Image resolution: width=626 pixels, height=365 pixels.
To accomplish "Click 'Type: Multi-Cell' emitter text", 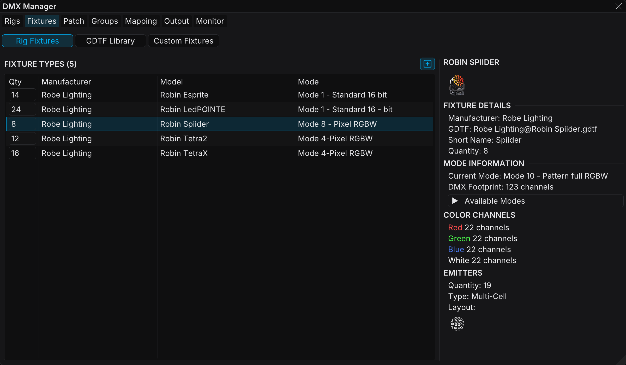I will (477, 296).
